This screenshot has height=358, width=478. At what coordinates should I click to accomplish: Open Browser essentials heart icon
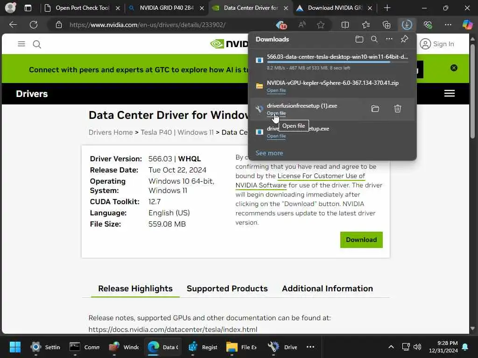(x=428, y=25)
